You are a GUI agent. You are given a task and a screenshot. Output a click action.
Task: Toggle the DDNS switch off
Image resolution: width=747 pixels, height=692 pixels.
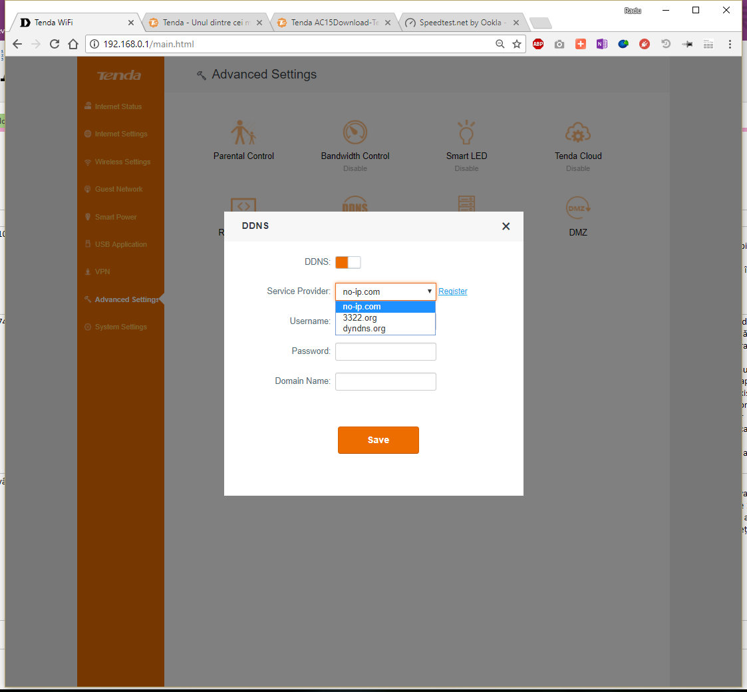point(348,262)
